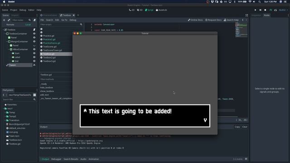The height and width of the screenshot is (163, 290).
Task: Switch to the Node dock tab
Action: pyautogui.click(x=267, y=15)
